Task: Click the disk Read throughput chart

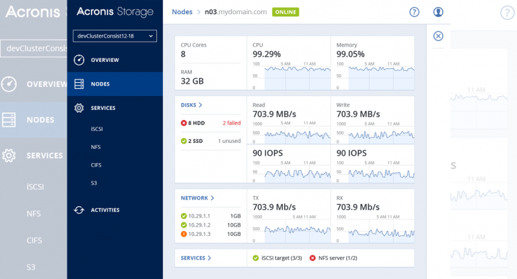Action: tap(291, 132)
